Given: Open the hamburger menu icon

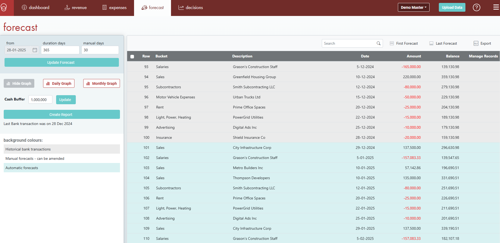Looking at the screenshot, I should [496, 7].
